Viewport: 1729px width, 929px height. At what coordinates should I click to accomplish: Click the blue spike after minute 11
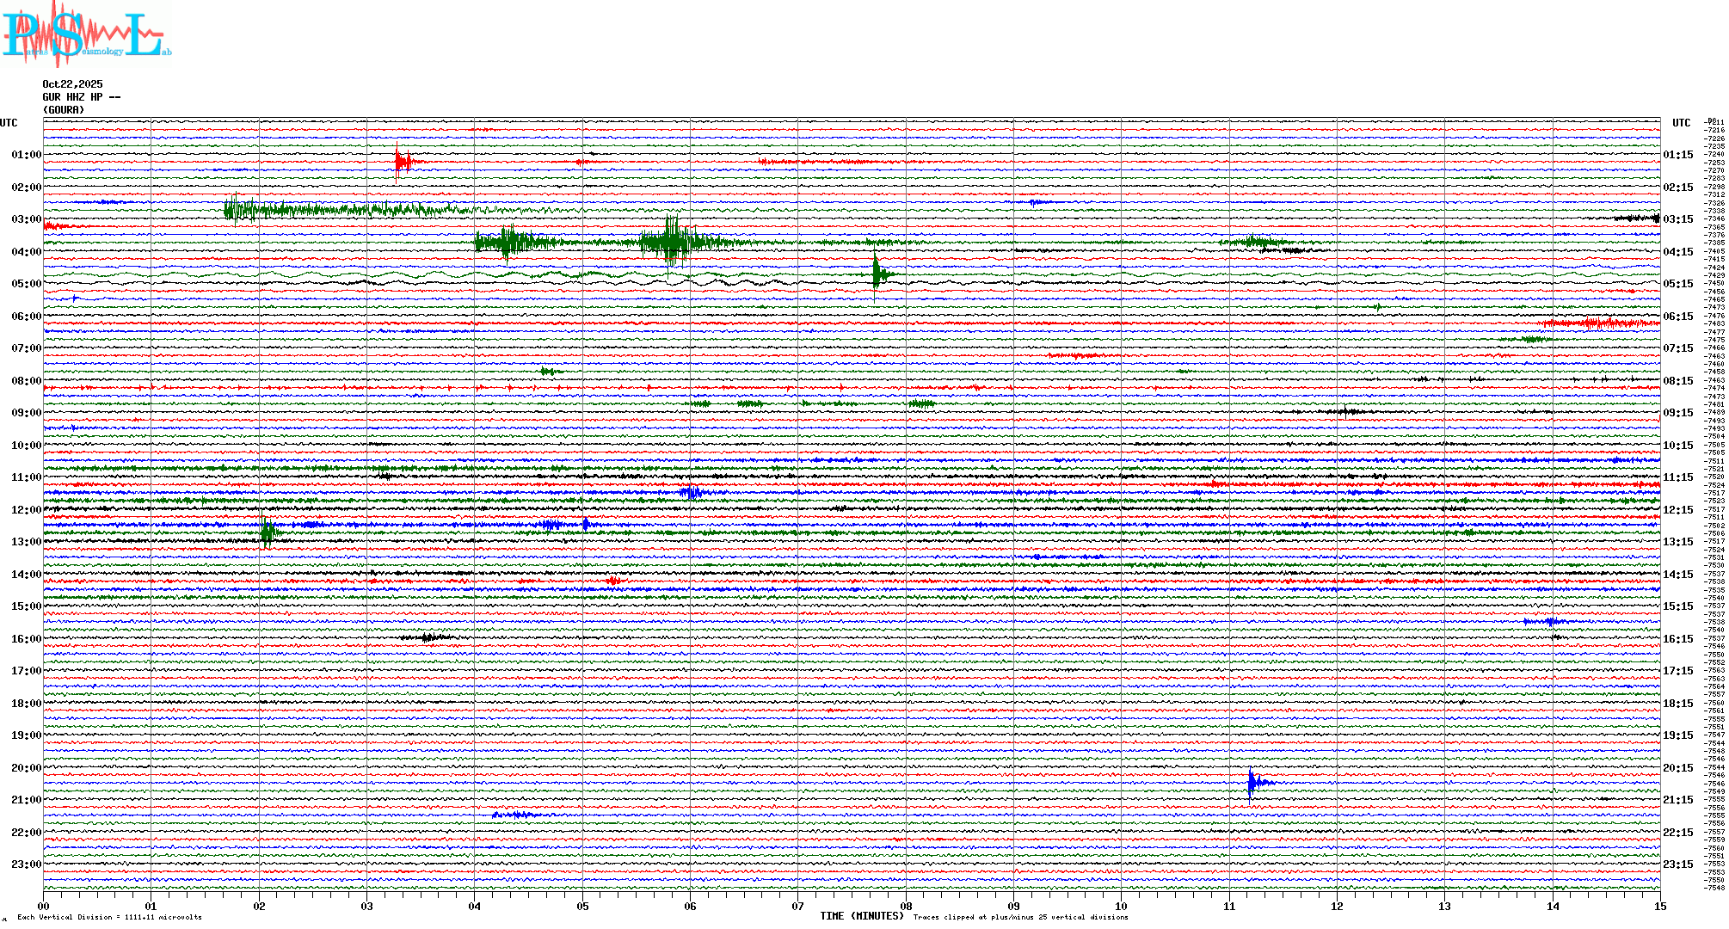pyautogui.click(x=1252, y=782)
